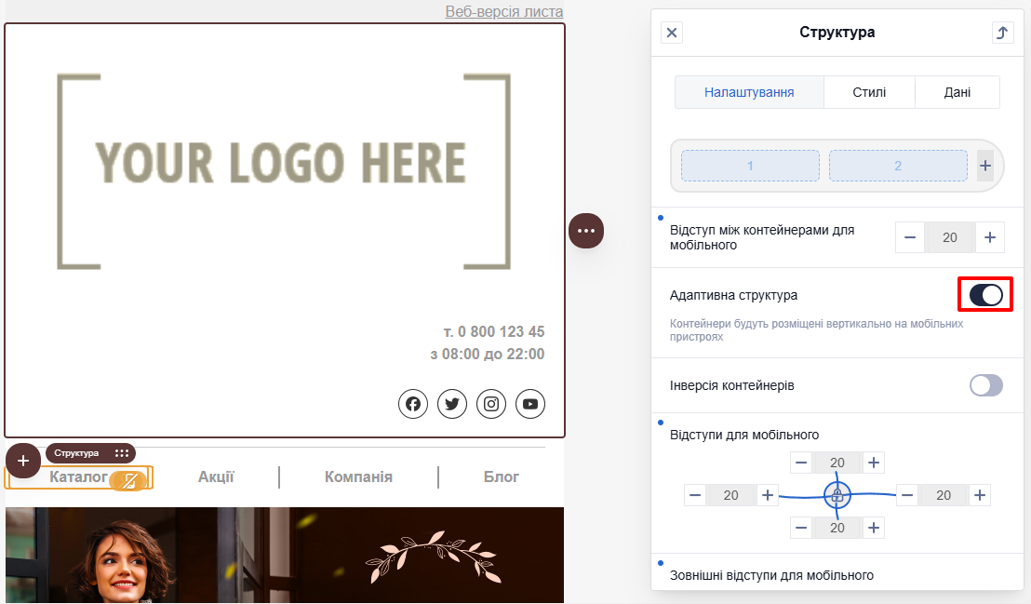Increase the bottom mobile padding
1031x604 pixels.
point(873,528)
